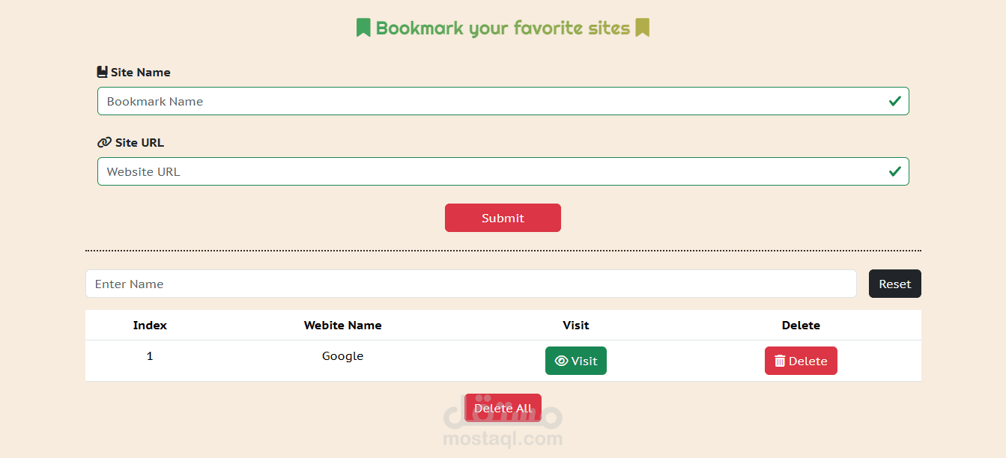Click the Google entry in the table

click(342, 355)
